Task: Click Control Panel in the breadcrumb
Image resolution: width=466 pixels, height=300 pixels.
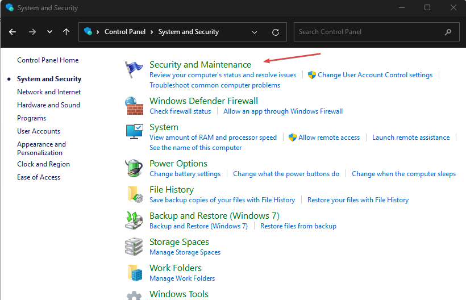Action: click(125, 32)
